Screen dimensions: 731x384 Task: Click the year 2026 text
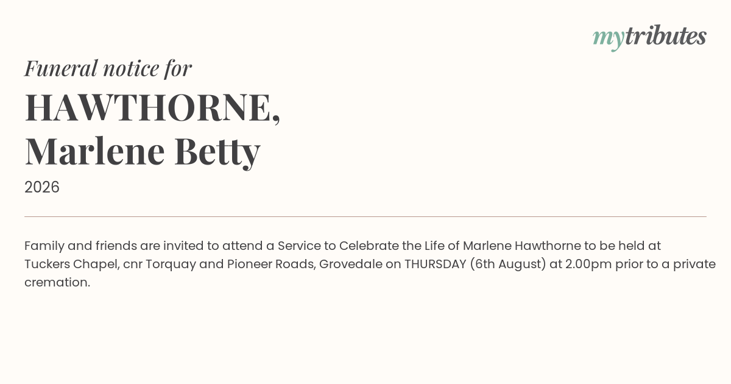click(42, 187)
